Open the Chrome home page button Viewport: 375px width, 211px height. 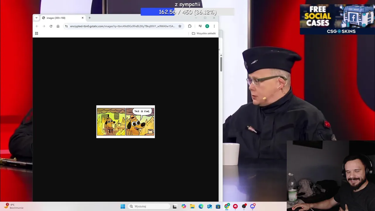click(58, 26)
